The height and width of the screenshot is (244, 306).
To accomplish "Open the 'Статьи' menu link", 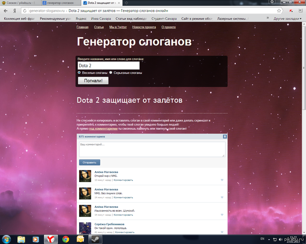I will click(99, 27).
